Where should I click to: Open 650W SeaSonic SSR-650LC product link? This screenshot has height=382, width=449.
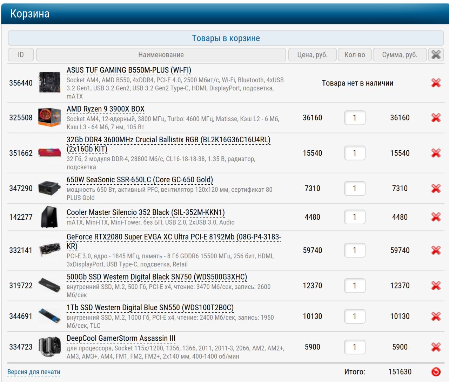click(140, 180)
